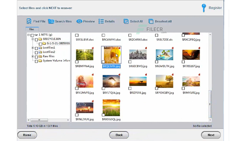This screenshot has width=244, height=141.
Task: Select the $RYOXGBY.jpg tree thumbnail
Action: (x=165, y=81)
